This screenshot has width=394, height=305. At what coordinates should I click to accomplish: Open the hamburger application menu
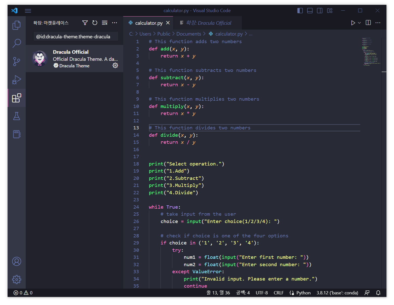point(28,11)
